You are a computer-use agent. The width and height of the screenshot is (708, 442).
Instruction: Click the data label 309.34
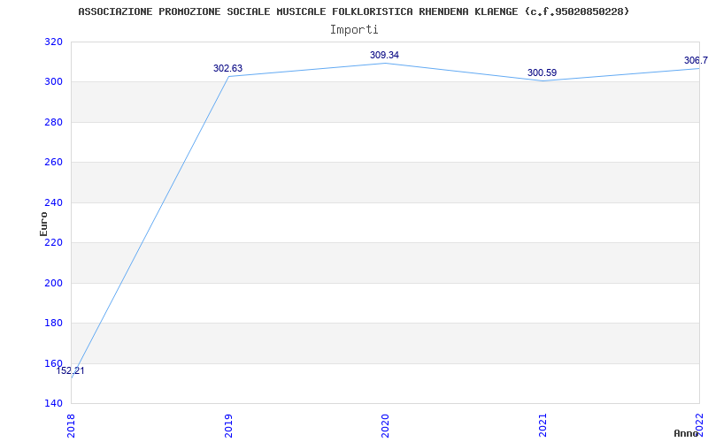384,55
